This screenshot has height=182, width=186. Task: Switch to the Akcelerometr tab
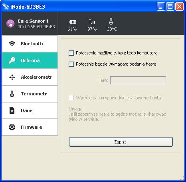pos(30,77)
